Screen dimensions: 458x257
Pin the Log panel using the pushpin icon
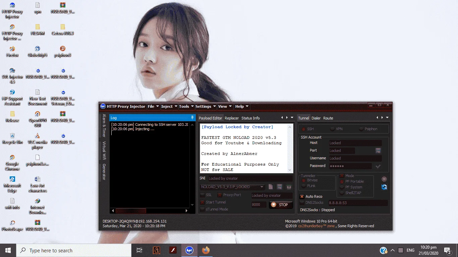pos(192,118)
